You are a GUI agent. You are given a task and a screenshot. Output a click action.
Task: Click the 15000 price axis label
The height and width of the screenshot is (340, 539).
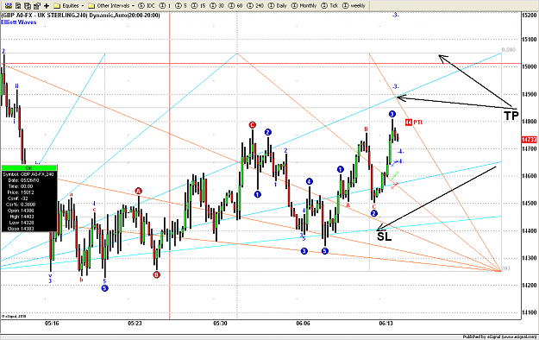pyautogui.click(x=530, y=66)
